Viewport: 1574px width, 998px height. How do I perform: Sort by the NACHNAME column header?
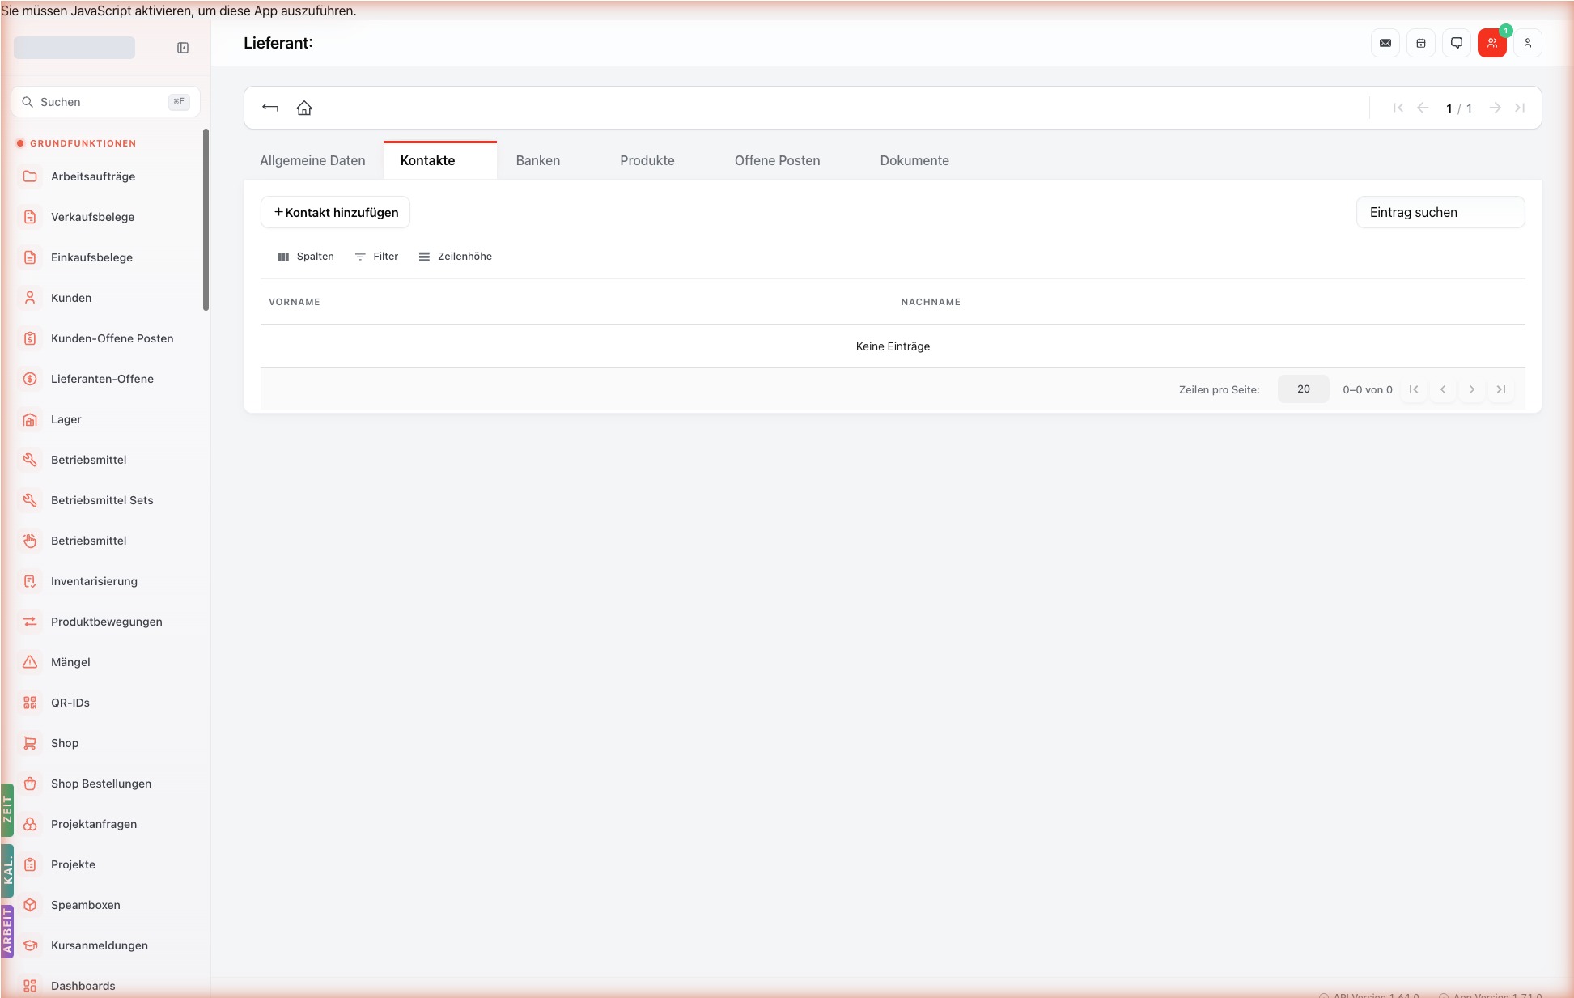931,302
